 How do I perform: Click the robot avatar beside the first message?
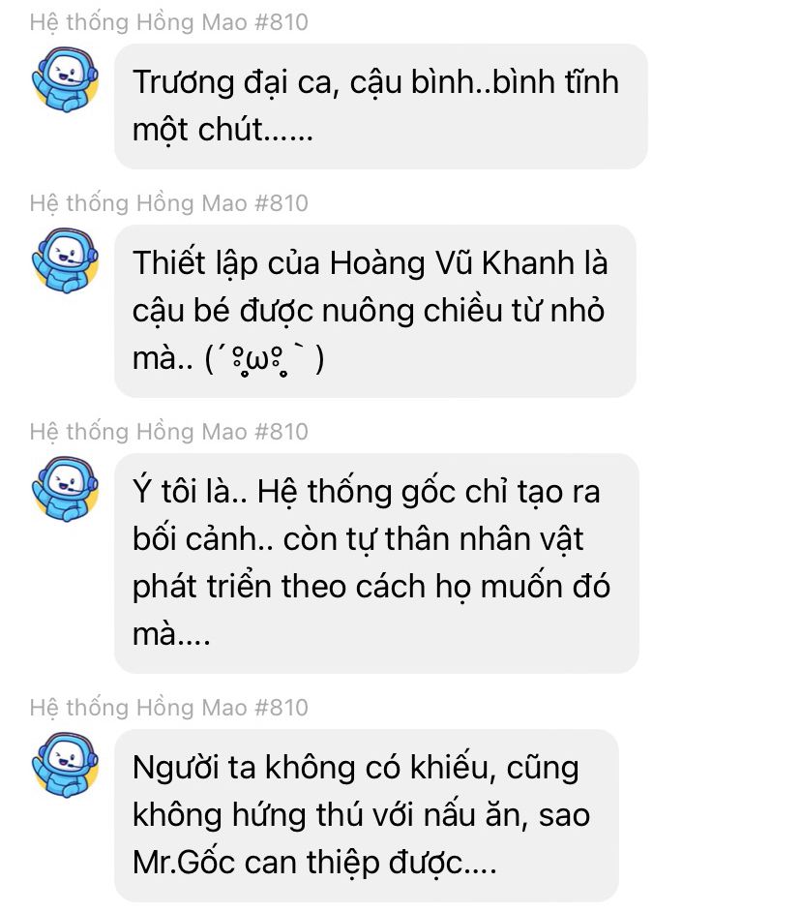pos(65,79)
